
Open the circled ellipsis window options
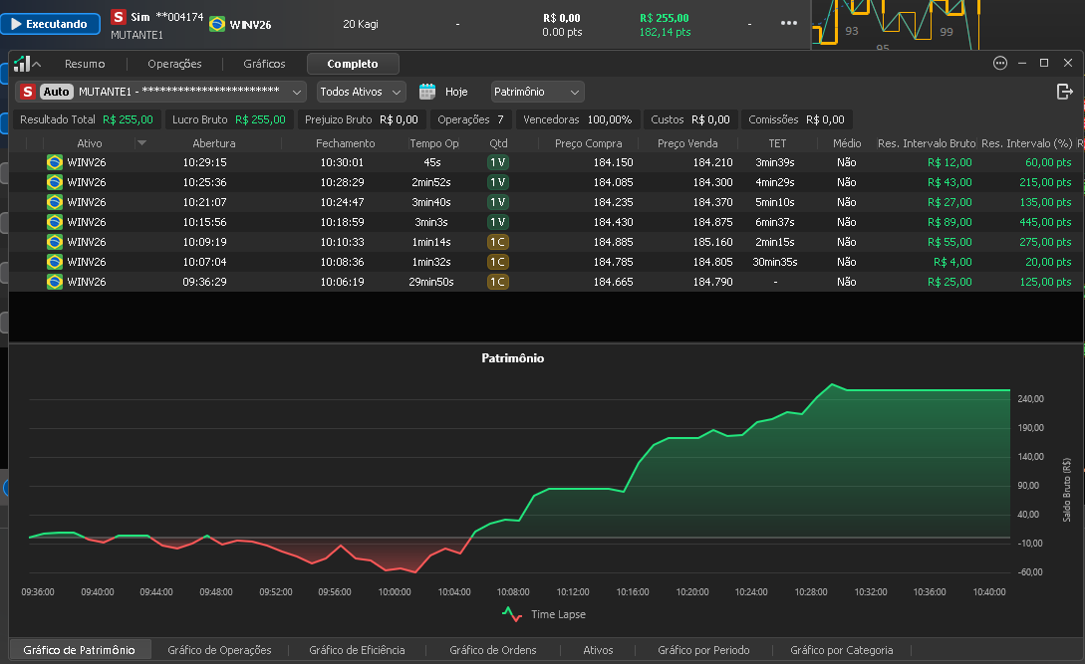(x=1000, y=63)
